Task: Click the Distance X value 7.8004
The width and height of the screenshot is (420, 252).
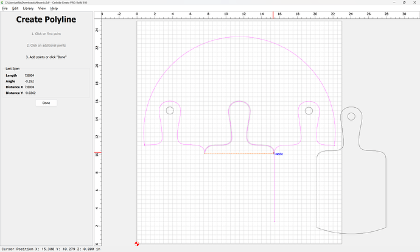Action: [29, 87]
